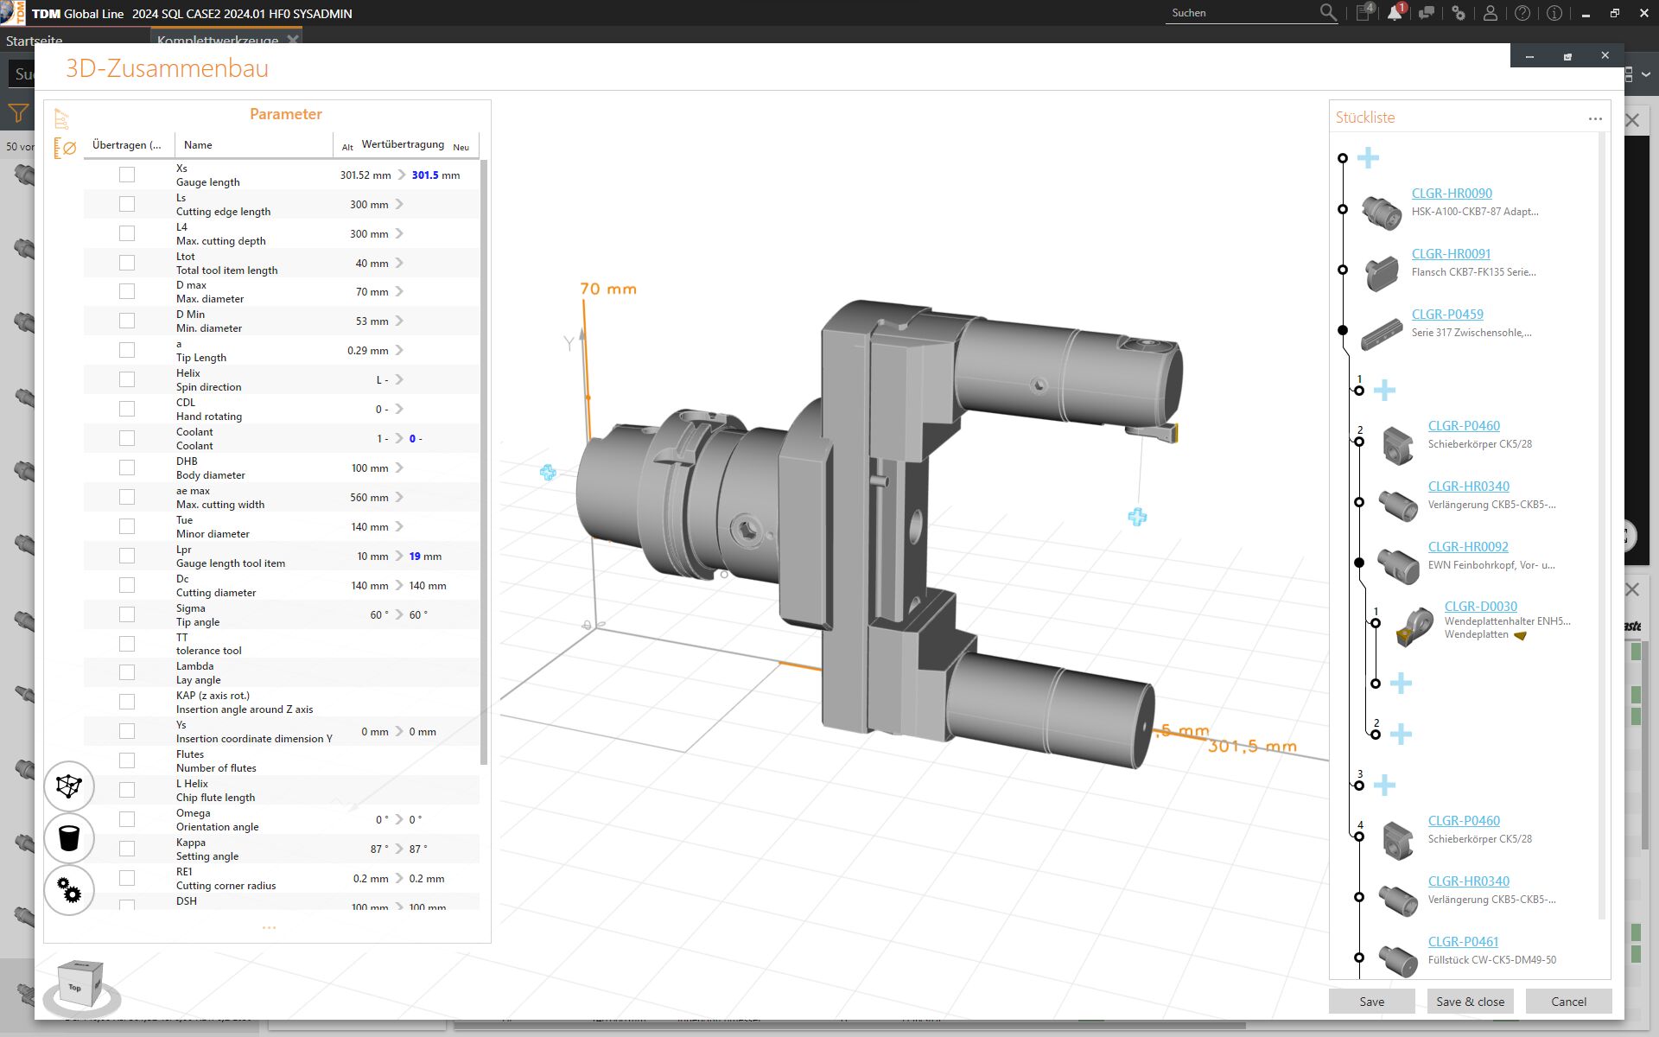
Task: Open the circular gears settings tool
Action: click(x=68, y=890)
